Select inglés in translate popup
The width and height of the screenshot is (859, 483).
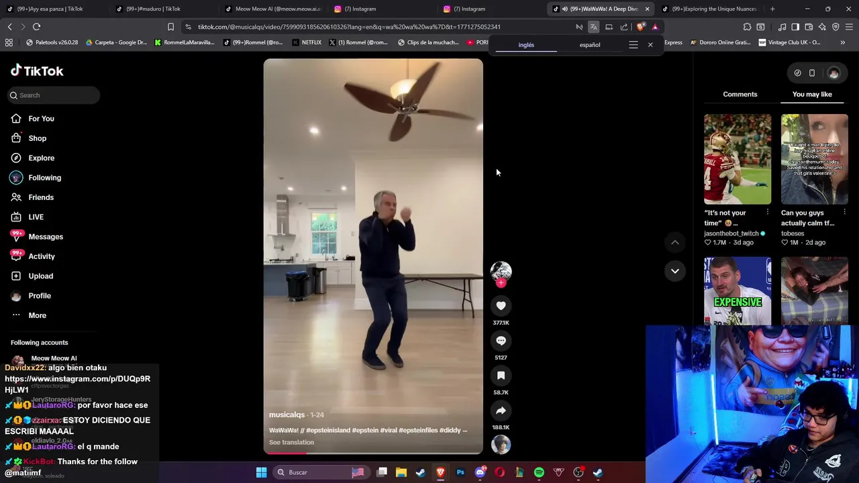click(x=526, y=45)
